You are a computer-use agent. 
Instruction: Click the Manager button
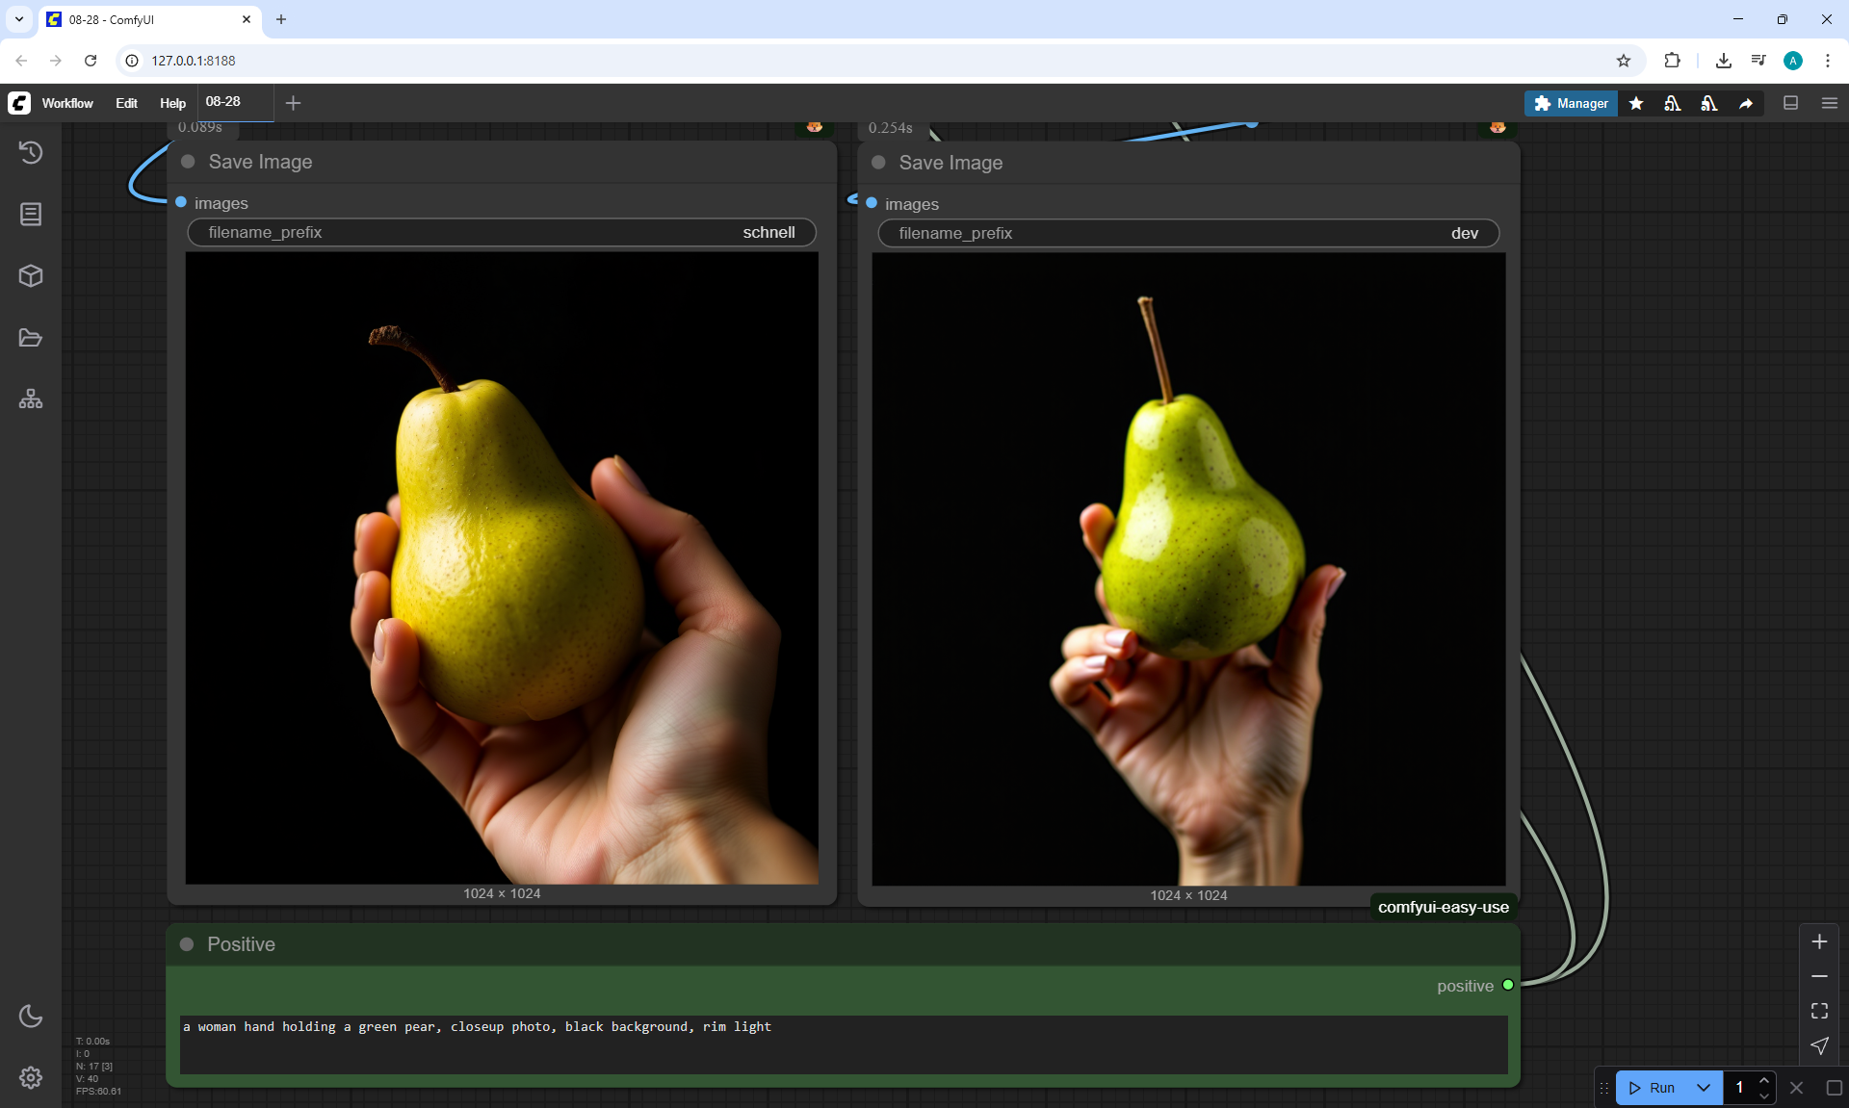tap(1571, 103)
